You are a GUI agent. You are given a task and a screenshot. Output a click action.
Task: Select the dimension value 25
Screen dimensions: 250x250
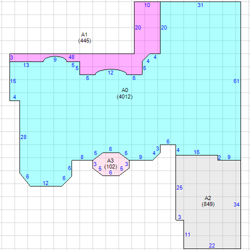coord(179,187)
